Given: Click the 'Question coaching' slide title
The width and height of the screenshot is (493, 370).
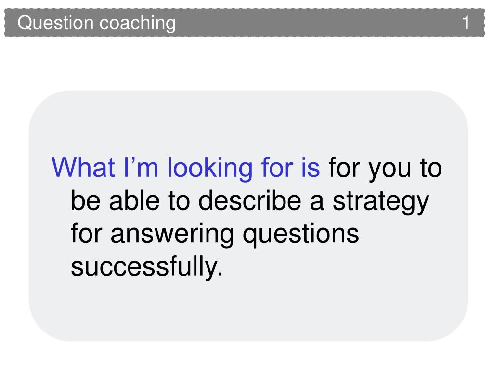Looking at the screenshot, I should click(x=96, y=23).
